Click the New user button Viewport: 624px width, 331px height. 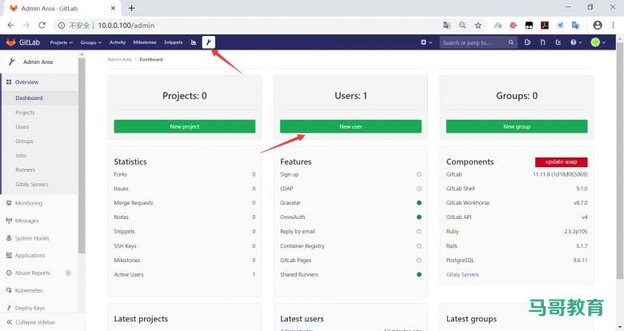coord(350,126)
